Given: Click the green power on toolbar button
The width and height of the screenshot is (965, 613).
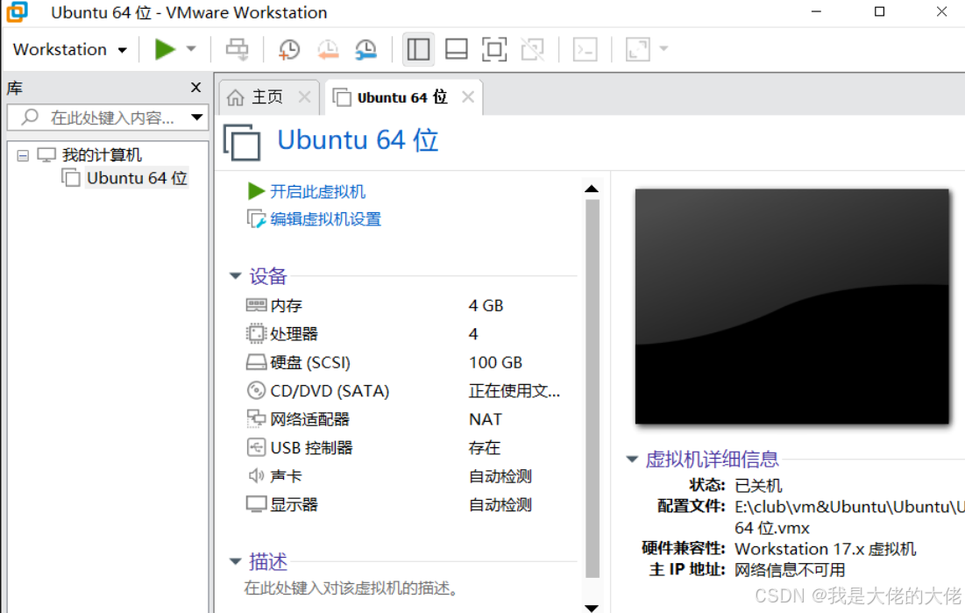Looking at the screenshot, I should click(x=165, y=49).
